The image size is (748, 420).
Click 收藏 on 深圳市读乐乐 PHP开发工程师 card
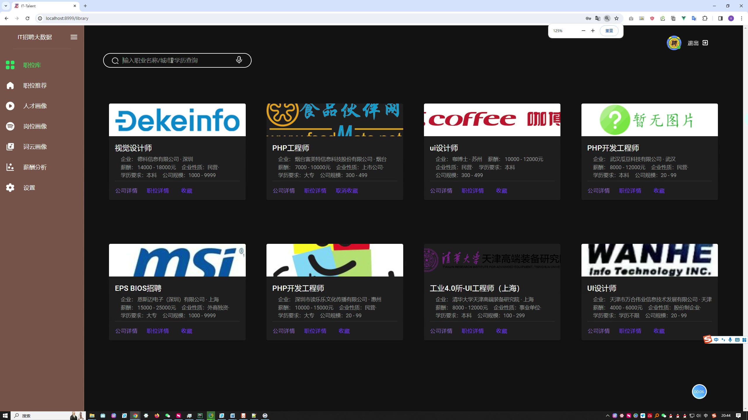point(344,331)
